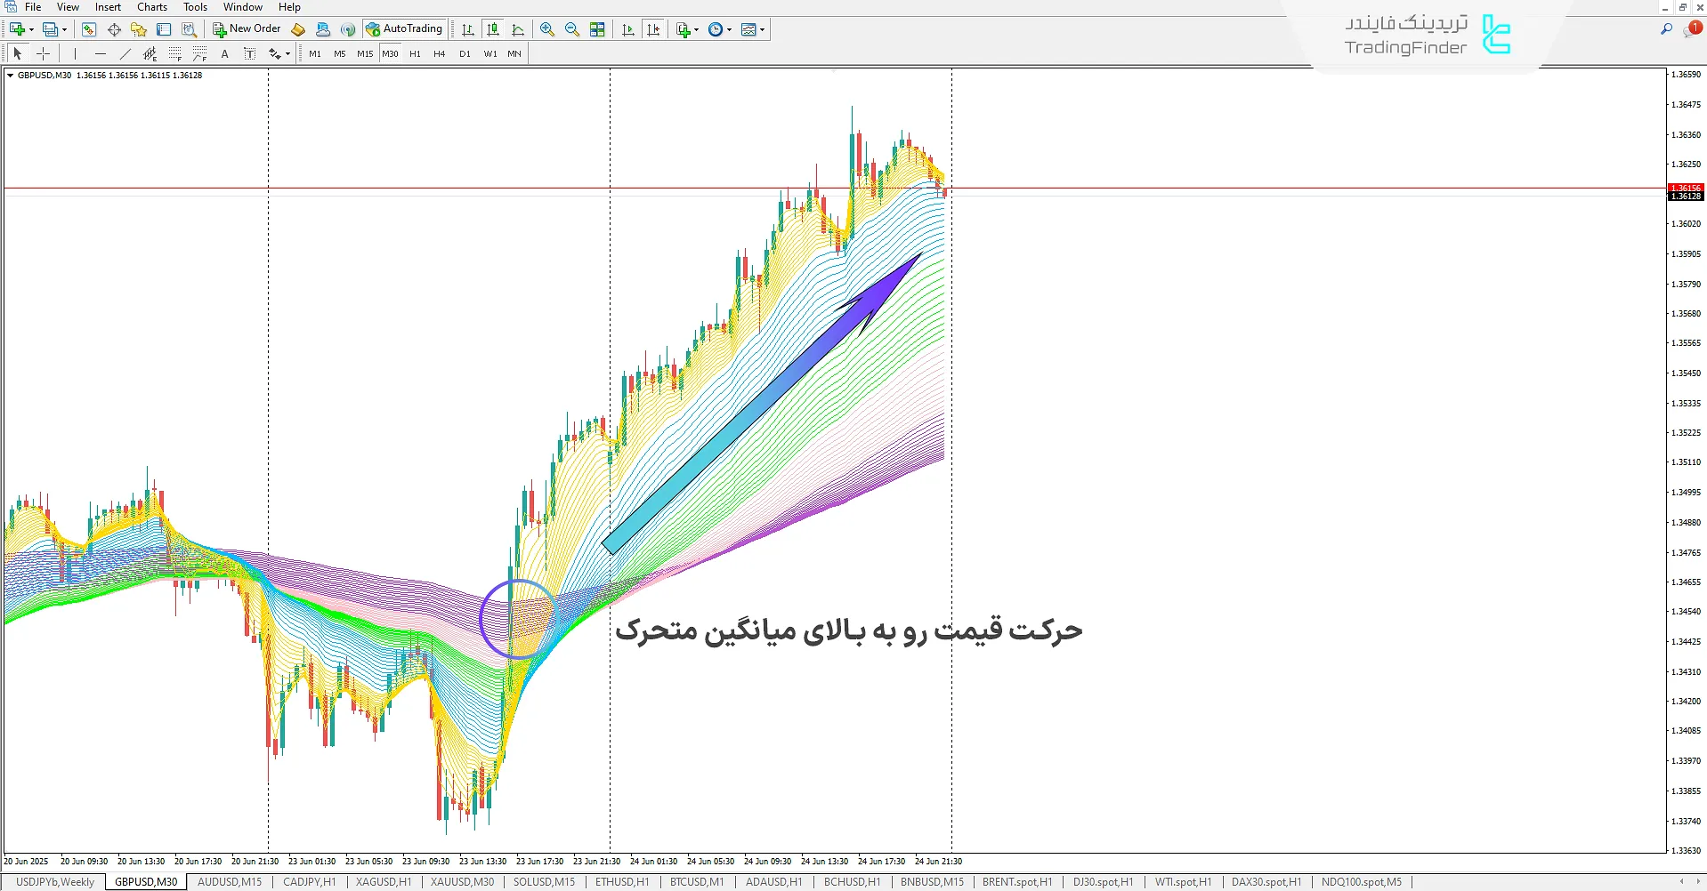Open the periodicity clock dropdown

(729, 29)
